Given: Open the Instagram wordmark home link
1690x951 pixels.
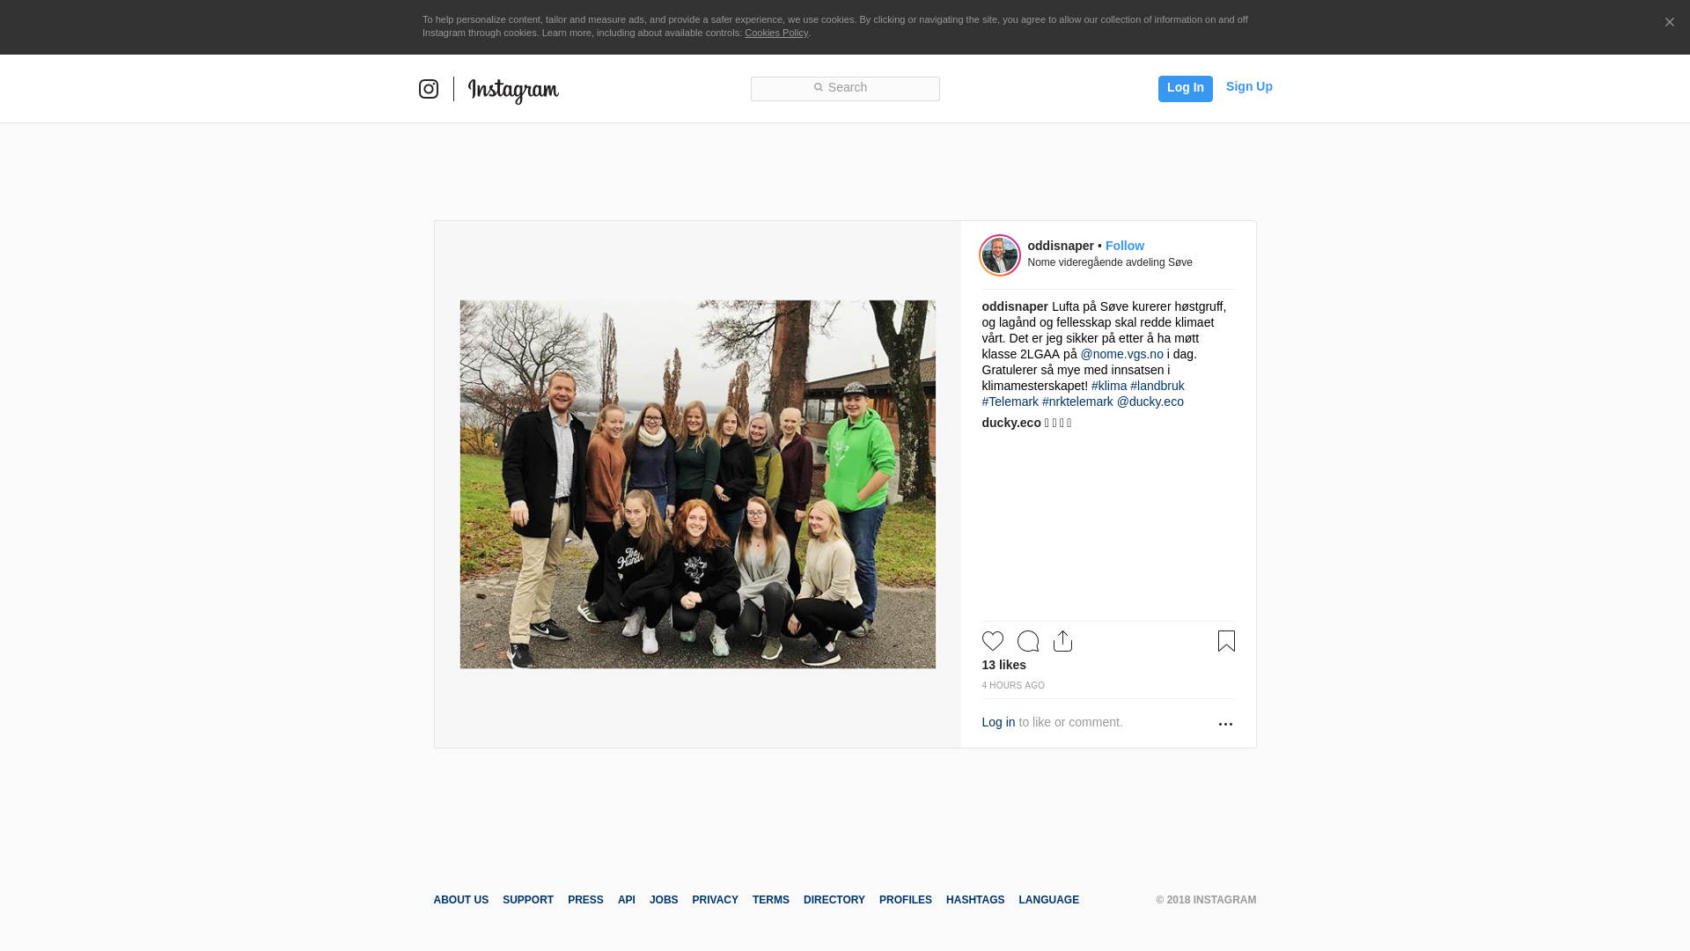Looking at the screenshot, I should point(513,91).
